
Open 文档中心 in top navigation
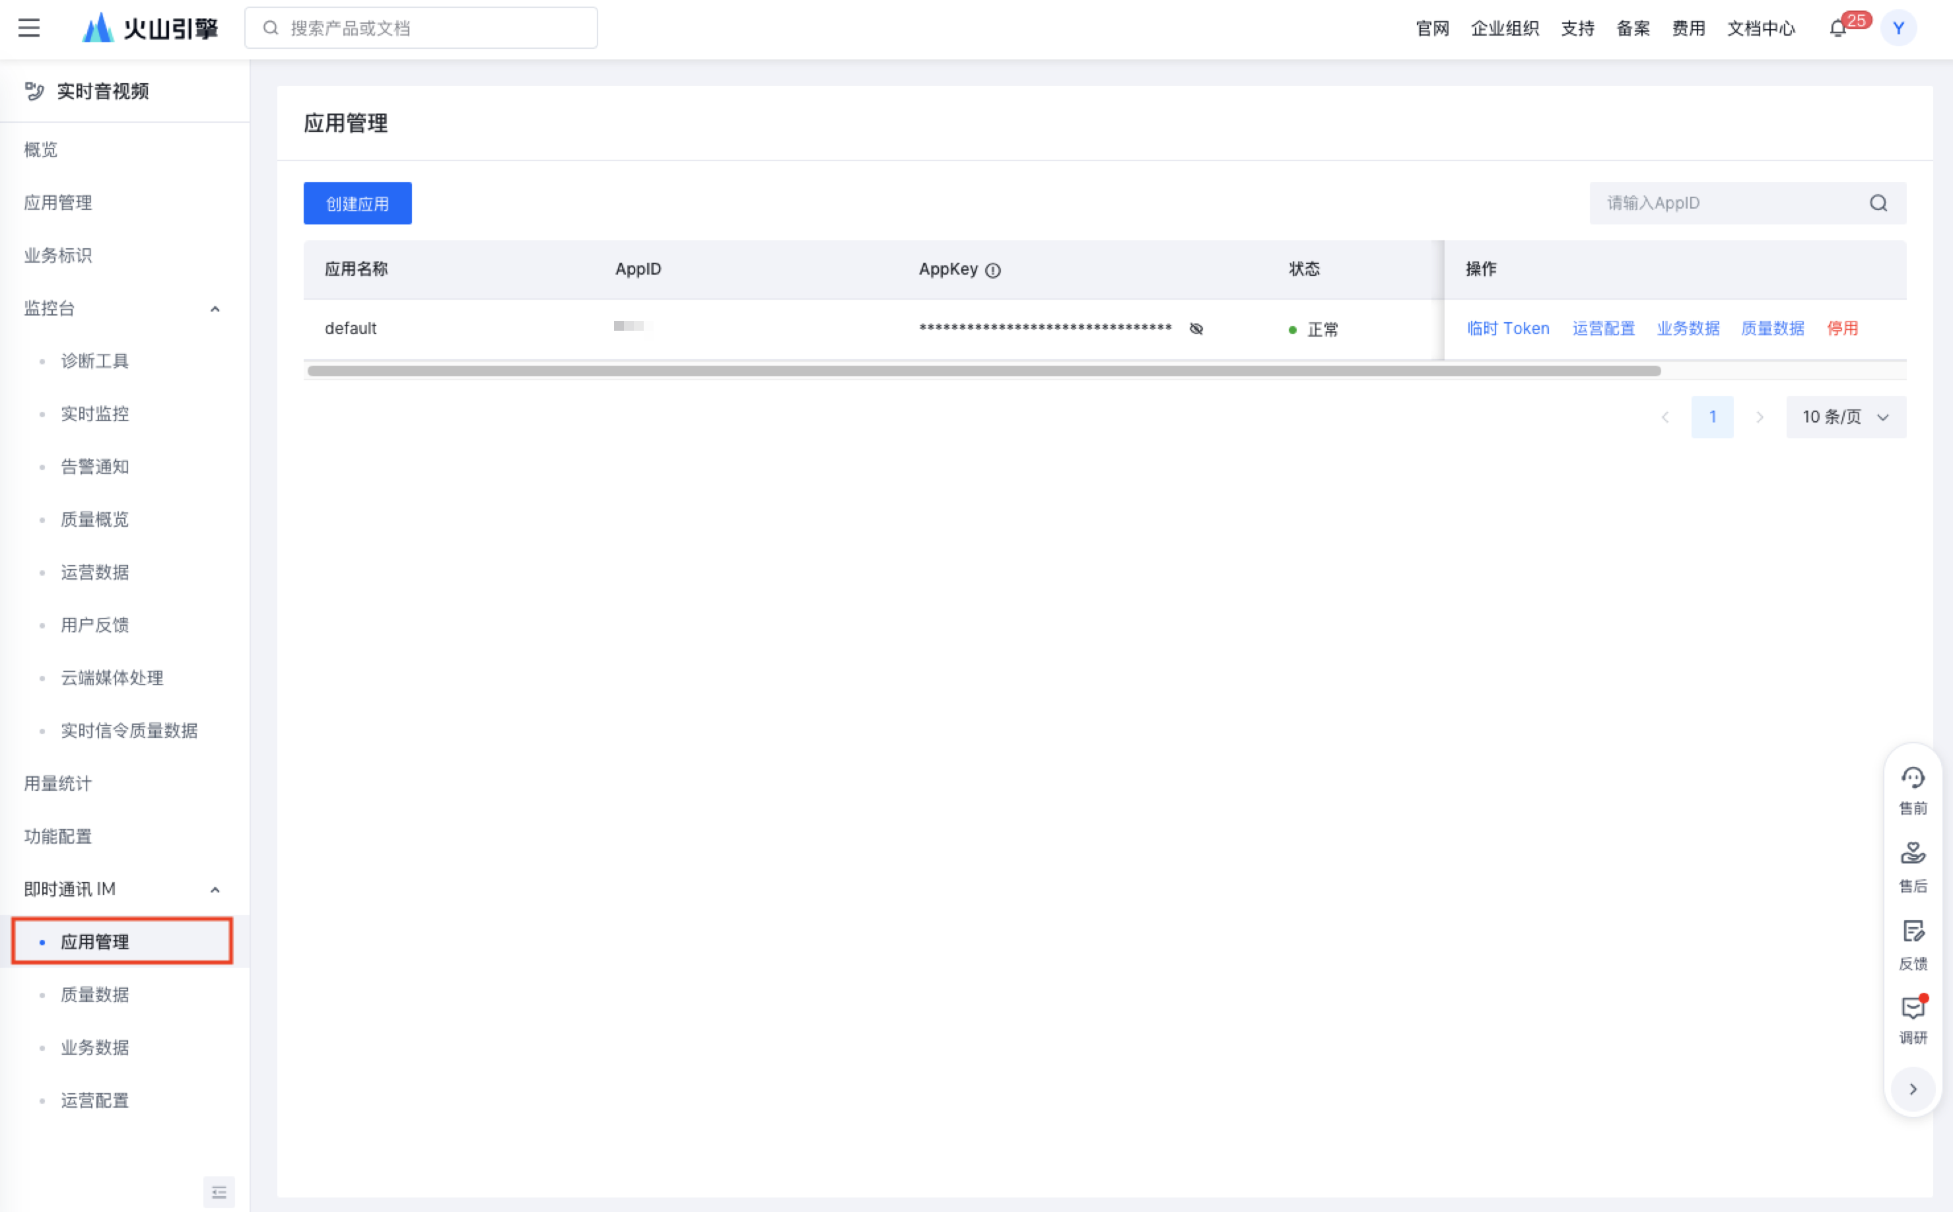(x=1761, y=29)
